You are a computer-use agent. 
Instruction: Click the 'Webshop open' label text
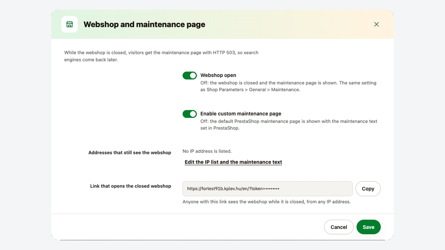(x=218, y=76)
